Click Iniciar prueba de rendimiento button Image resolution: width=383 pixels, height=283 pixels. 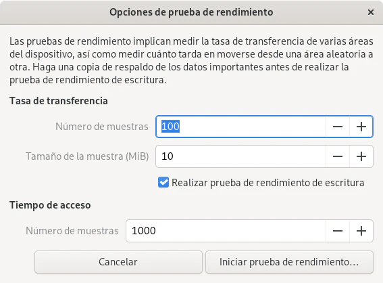[289, 262]
